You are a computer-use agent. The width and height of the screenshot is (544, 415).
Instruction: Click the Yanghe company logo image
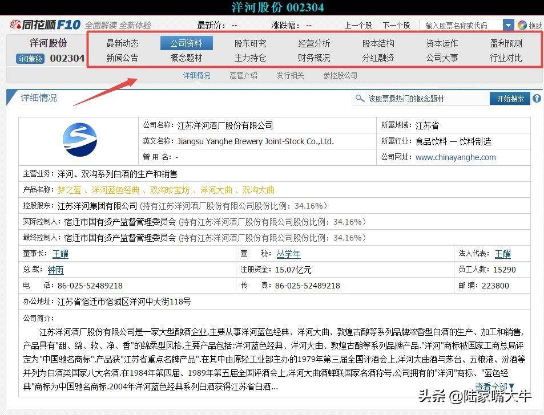(x=80, y=140)
